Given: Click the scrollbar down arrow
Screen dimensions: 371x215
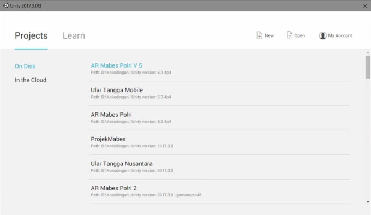Looking at the screenshot, I should 368,202.
